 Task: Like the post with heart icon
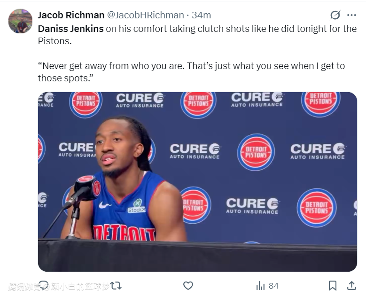pyautogui.click(x=188, y=285)
